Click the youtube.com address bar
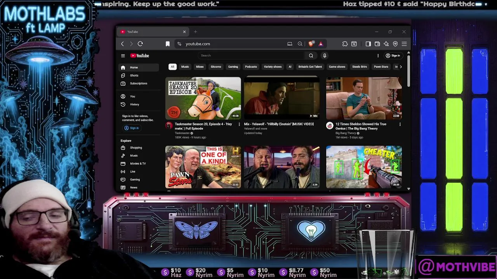The image size is (497, 279). point(233,44)
